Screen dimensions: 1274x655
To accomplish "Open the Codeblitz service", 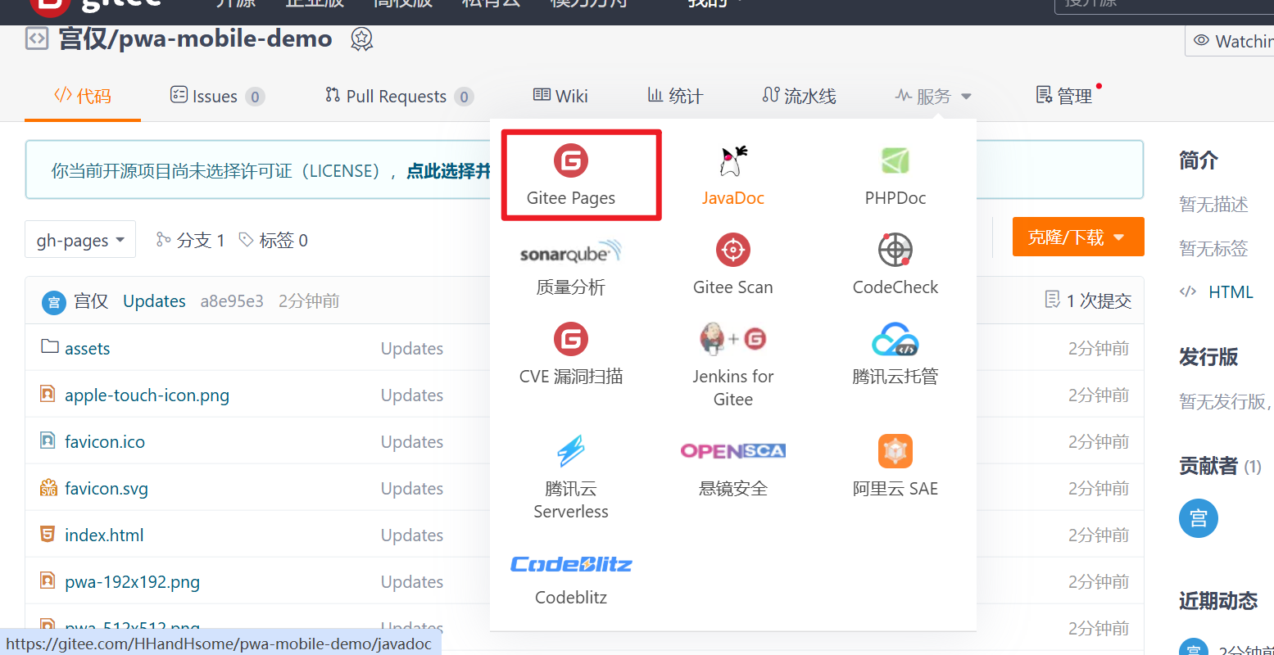I will pyautogui.click(x=571, y=564).
